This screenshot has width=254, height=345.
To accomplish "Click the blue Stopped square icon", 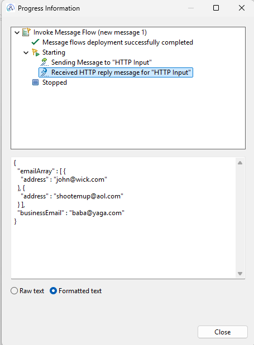I will tap(36, 82).
